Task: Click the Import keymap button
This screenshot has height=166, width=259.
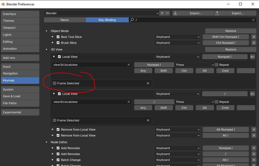Action: [x=193, y=13]
